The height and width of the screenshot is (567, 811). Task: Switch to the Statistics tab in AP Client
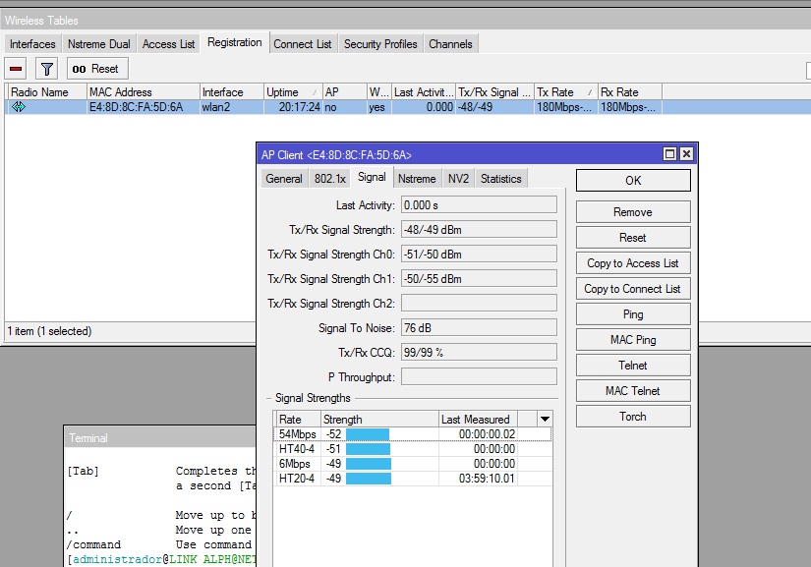500,179
